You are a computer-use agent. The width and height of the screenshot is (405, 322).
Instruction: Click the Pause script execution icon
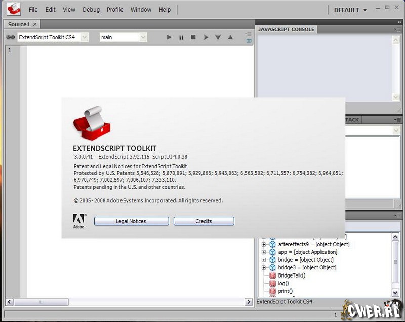pos(181,37)
